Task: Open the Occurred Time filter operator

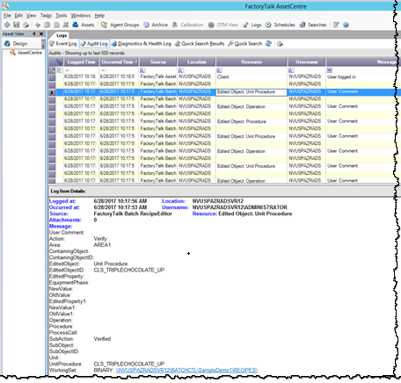Action: pos(103,70)
